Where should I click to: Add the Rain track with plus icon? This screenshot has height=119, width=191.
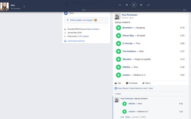(24, 7)
